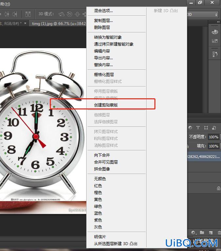The height and width of the screenshot is (251, 221).
Task: Collapse panels with double-arrow icon
Action: [x=218, y=22]
